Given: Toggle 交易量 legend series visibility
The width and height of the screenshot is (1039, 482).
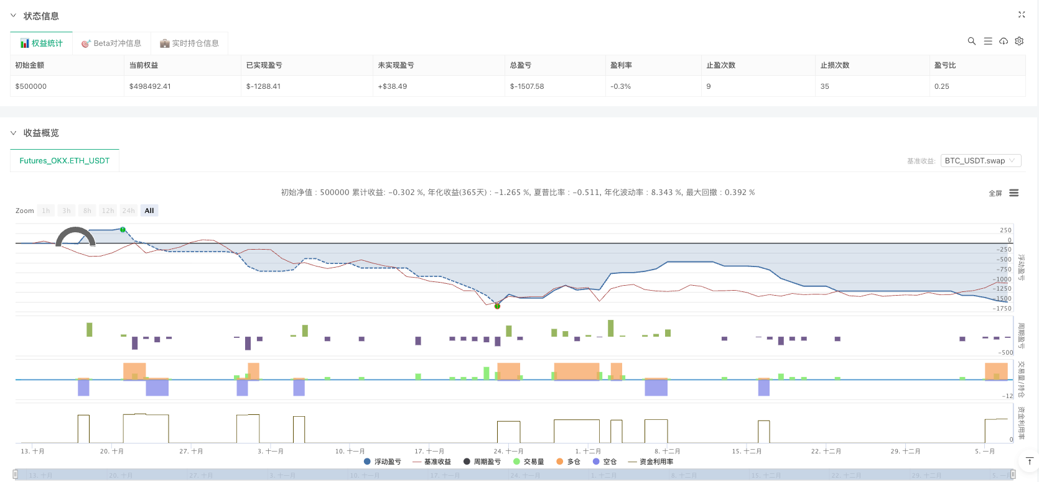Looking at the screenshot, I should click(528, 462).
